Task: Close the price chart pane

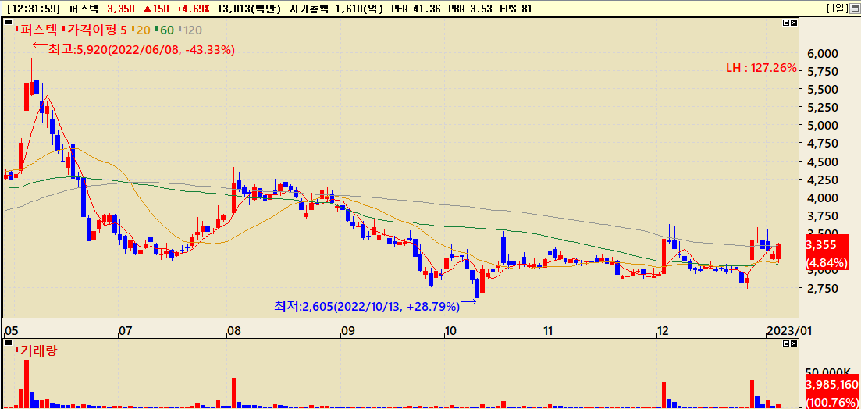Action: tap(793, 23)
